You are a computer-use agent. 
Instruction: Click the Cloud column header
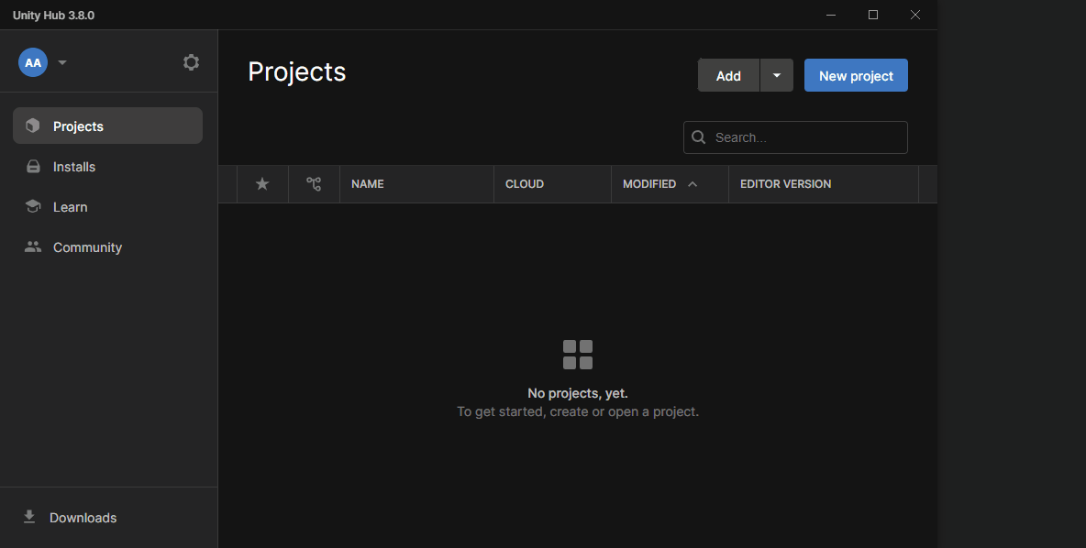click(525, 184)
